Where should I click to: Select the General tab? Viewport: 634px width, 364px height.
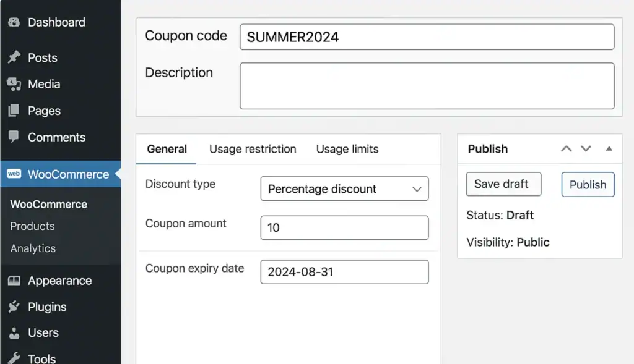[166, 149]
